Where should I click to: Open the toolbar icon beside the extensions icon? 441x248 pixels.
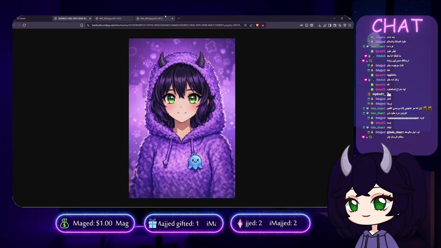point(311,25)
